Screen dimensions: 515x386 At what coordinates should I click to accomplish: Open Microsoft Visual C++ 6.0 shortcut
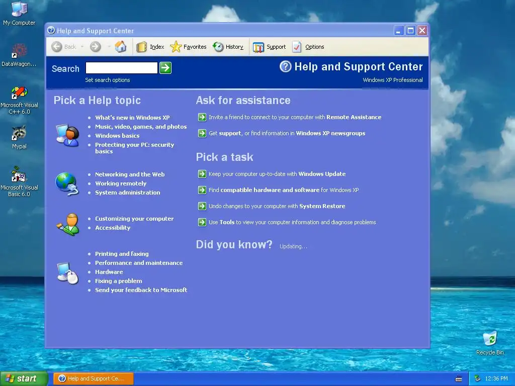(x=19, y=100)
